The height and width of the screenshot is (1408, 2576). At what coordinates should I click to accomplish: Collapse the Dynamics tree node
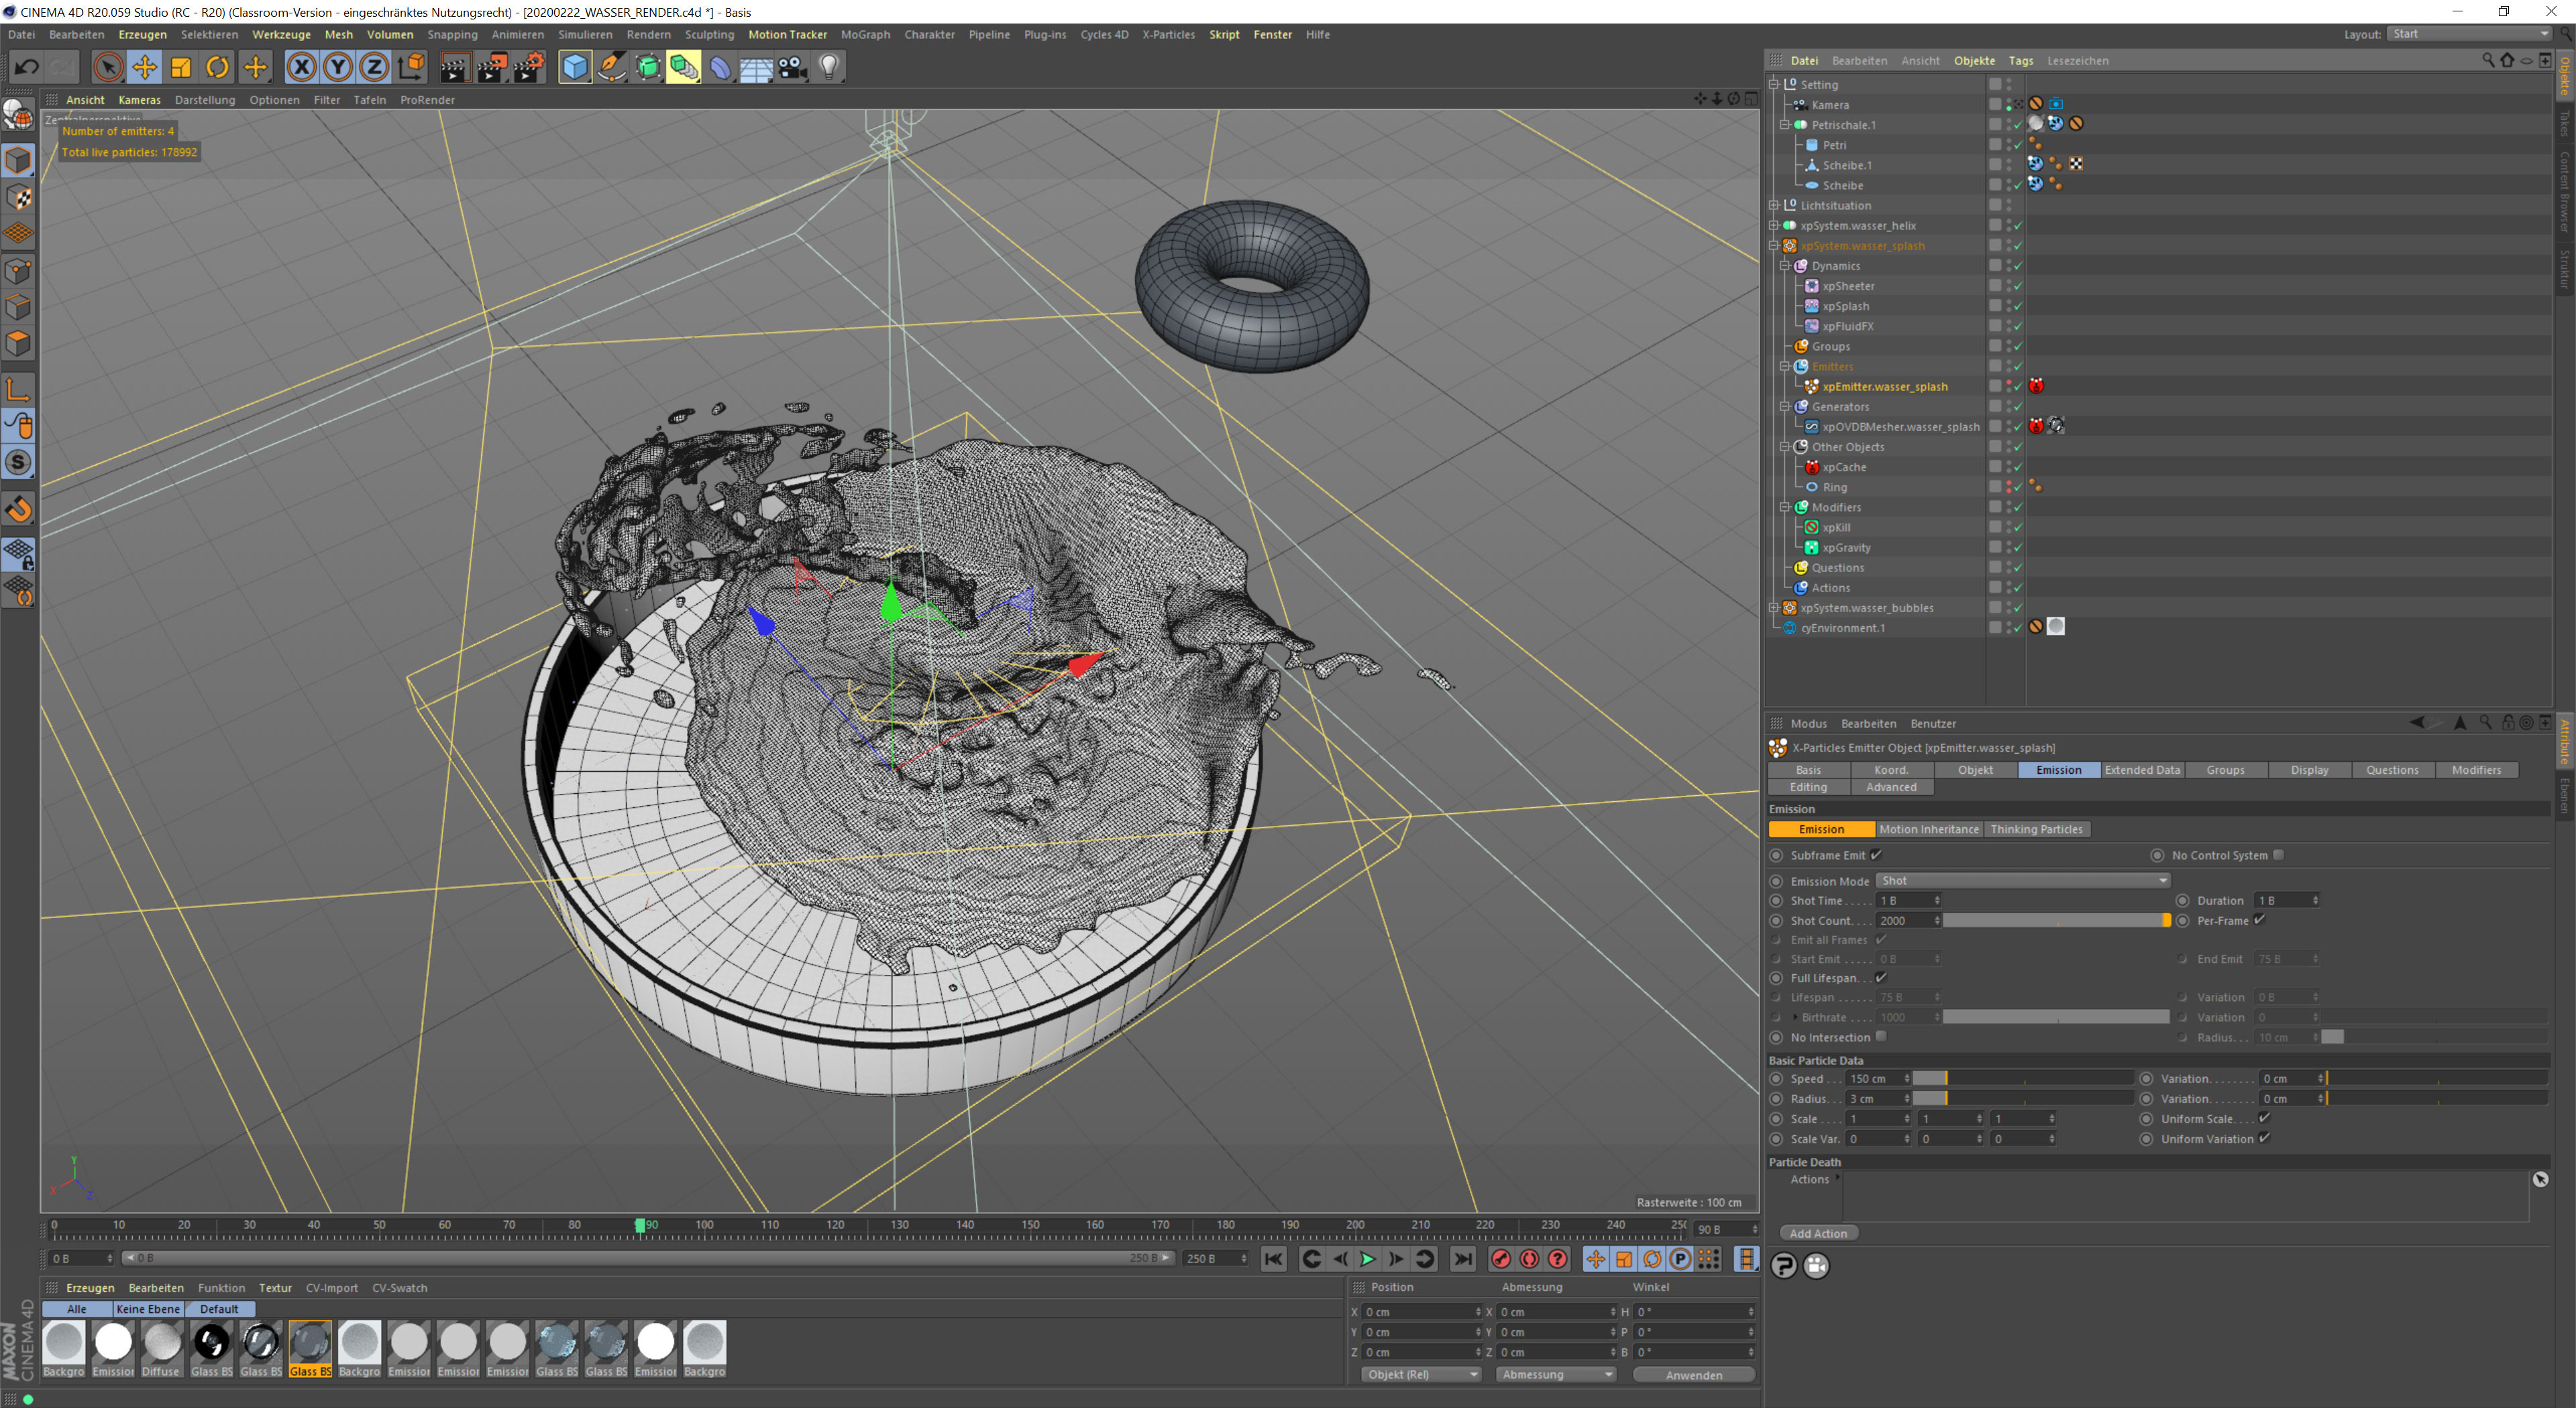point(1785,266)
